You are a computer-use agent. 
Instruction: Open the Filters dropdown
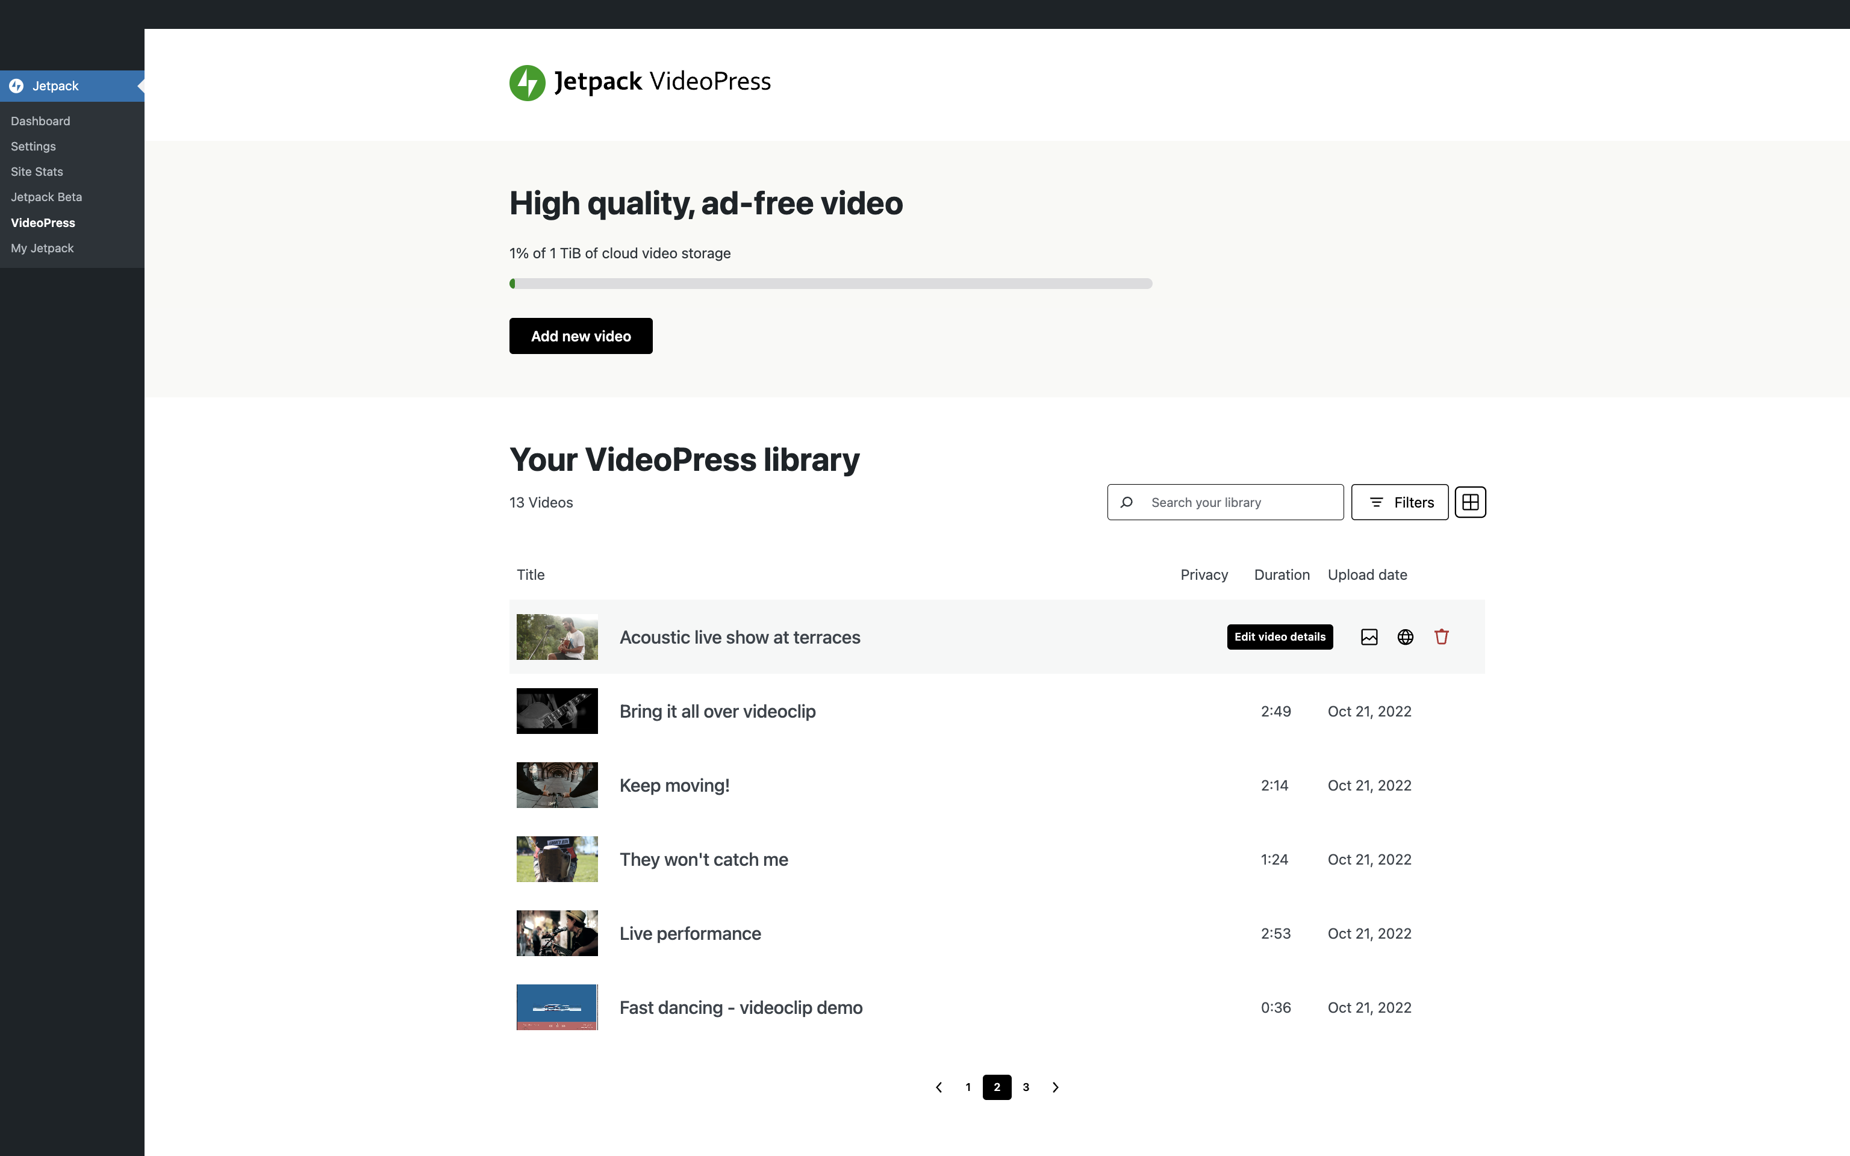click(x=1400, y=502)
